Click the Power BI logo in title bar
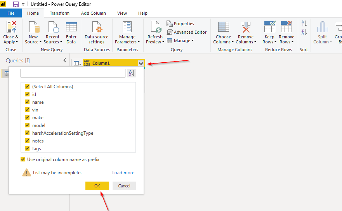Viewport: 342px width, 211px height. [3, 4]
